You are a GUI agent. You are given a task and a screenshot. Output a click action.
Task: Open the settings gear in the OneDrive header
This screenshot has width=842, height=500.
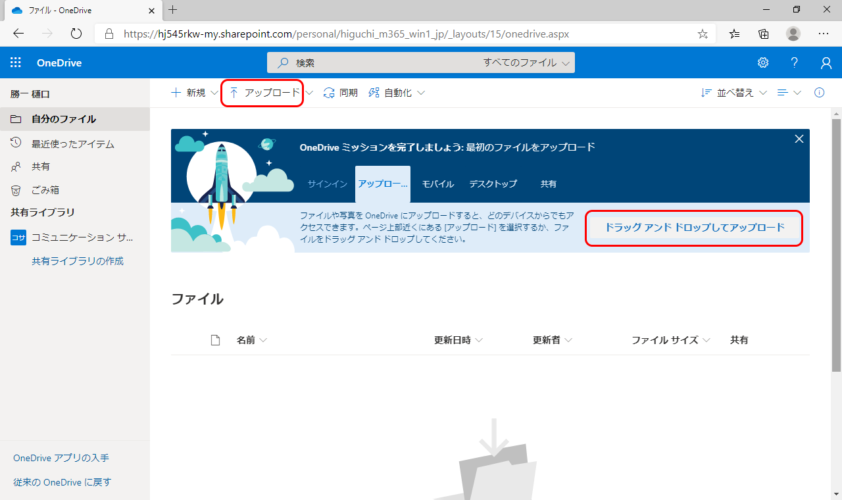(763, 63)
